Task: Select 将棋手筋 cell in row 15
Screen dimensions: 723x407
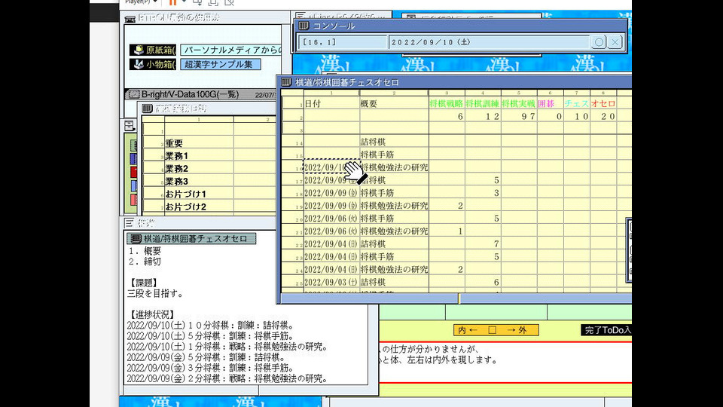Action: click(x=394, y=155)
